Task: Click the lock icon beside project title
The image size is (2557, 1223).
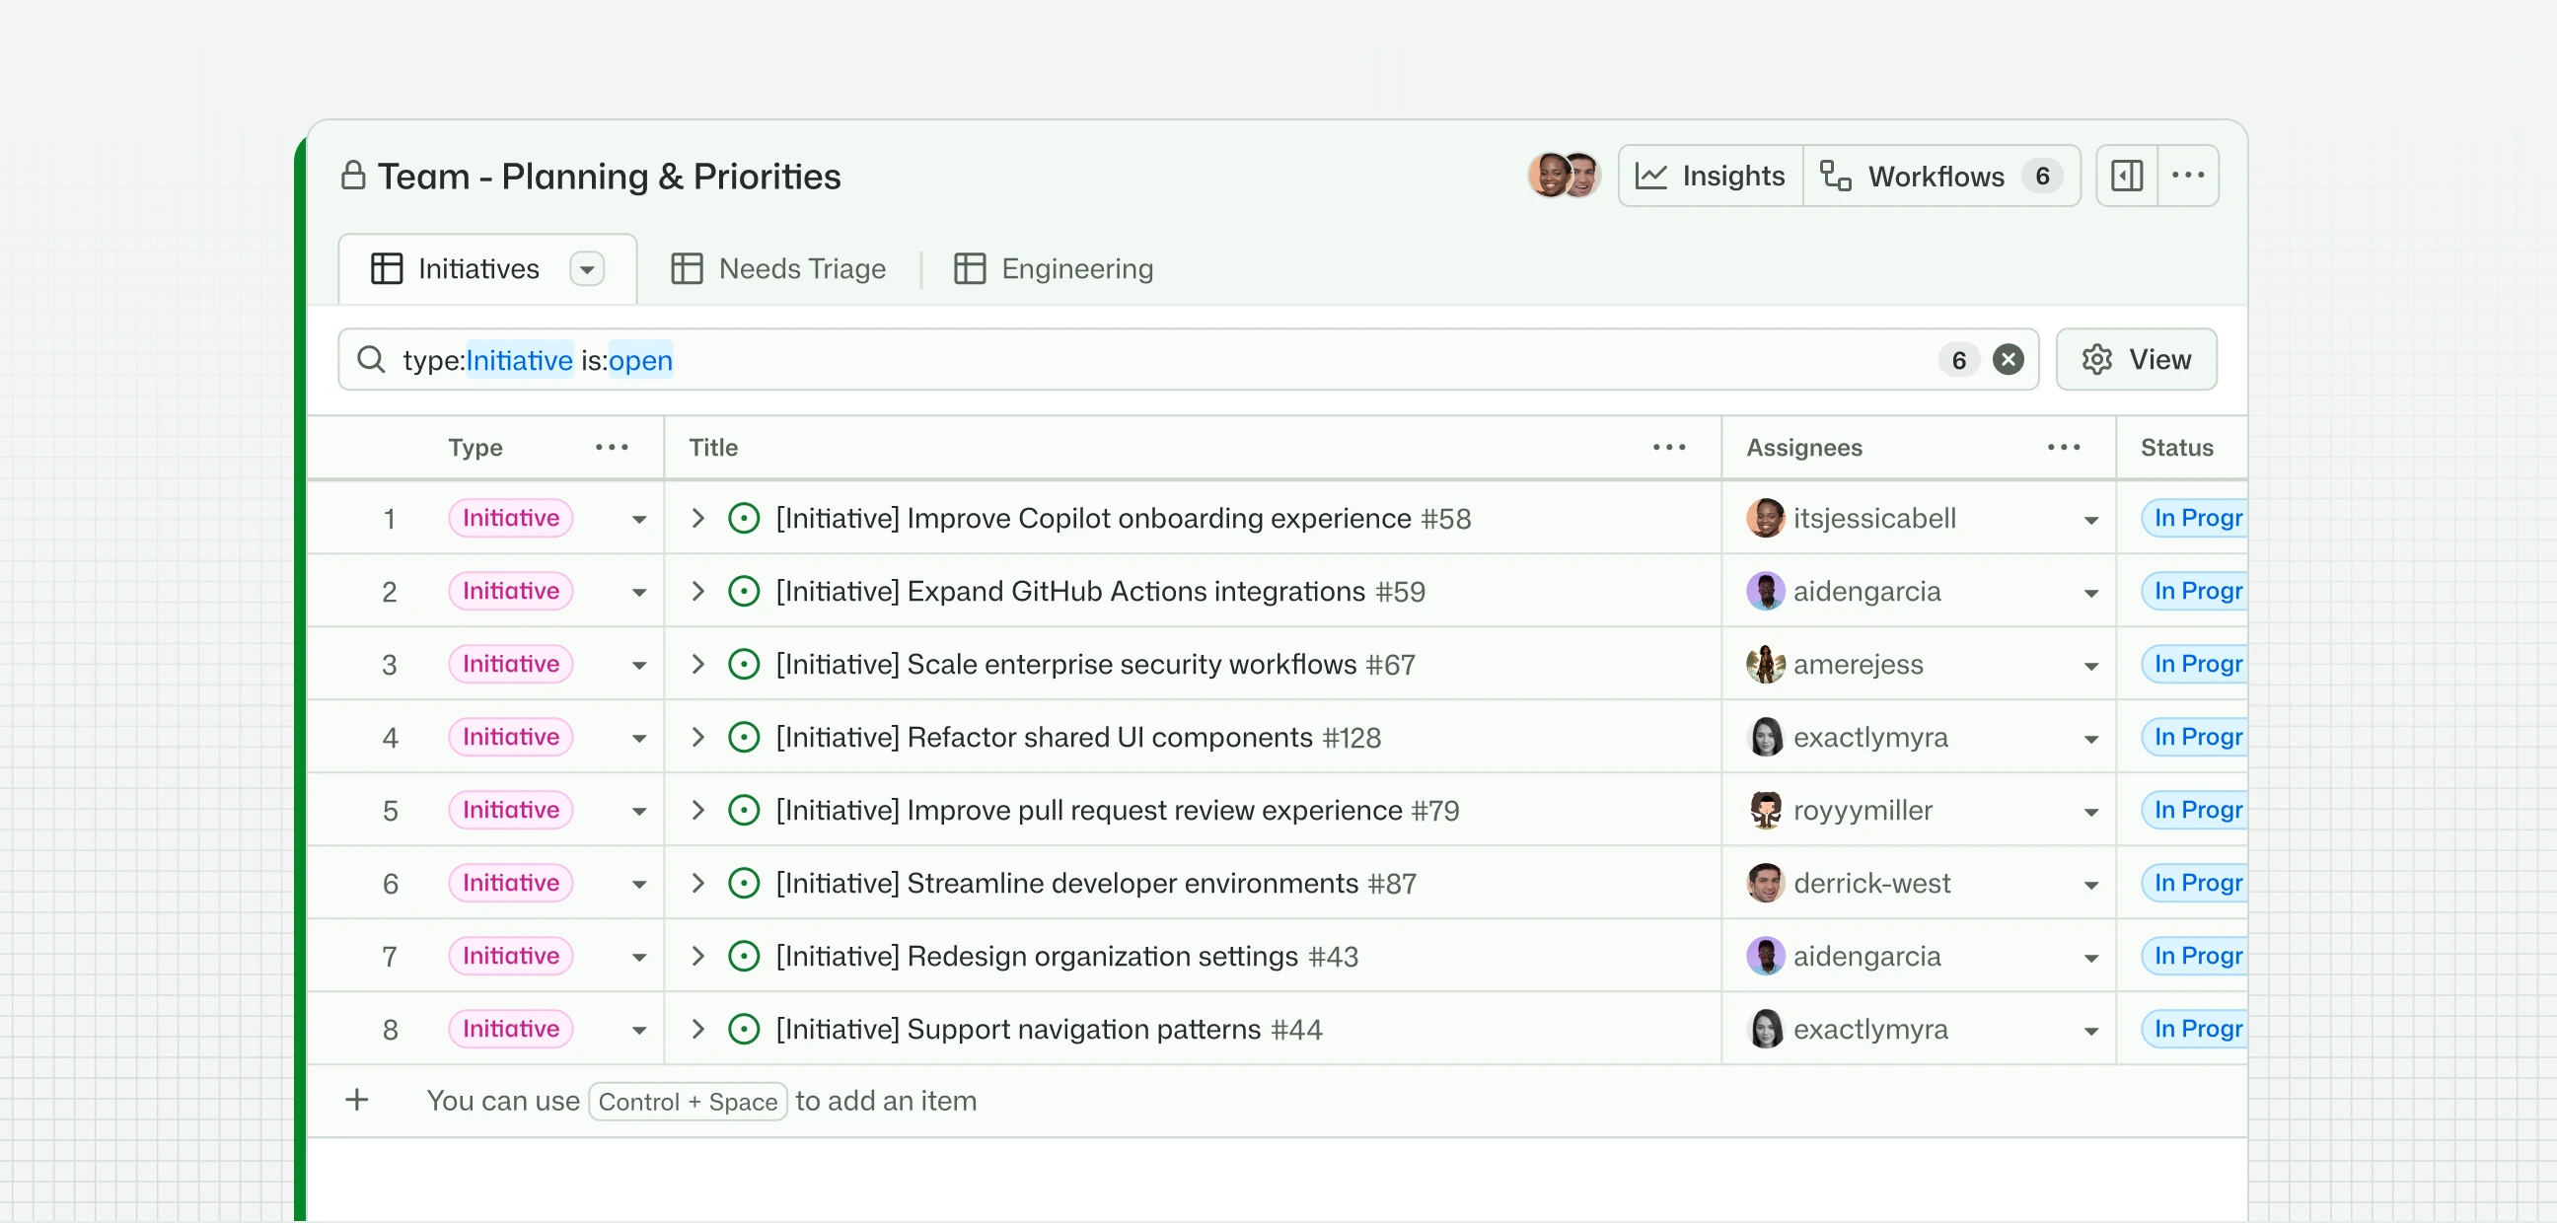Action: [353, 176]
